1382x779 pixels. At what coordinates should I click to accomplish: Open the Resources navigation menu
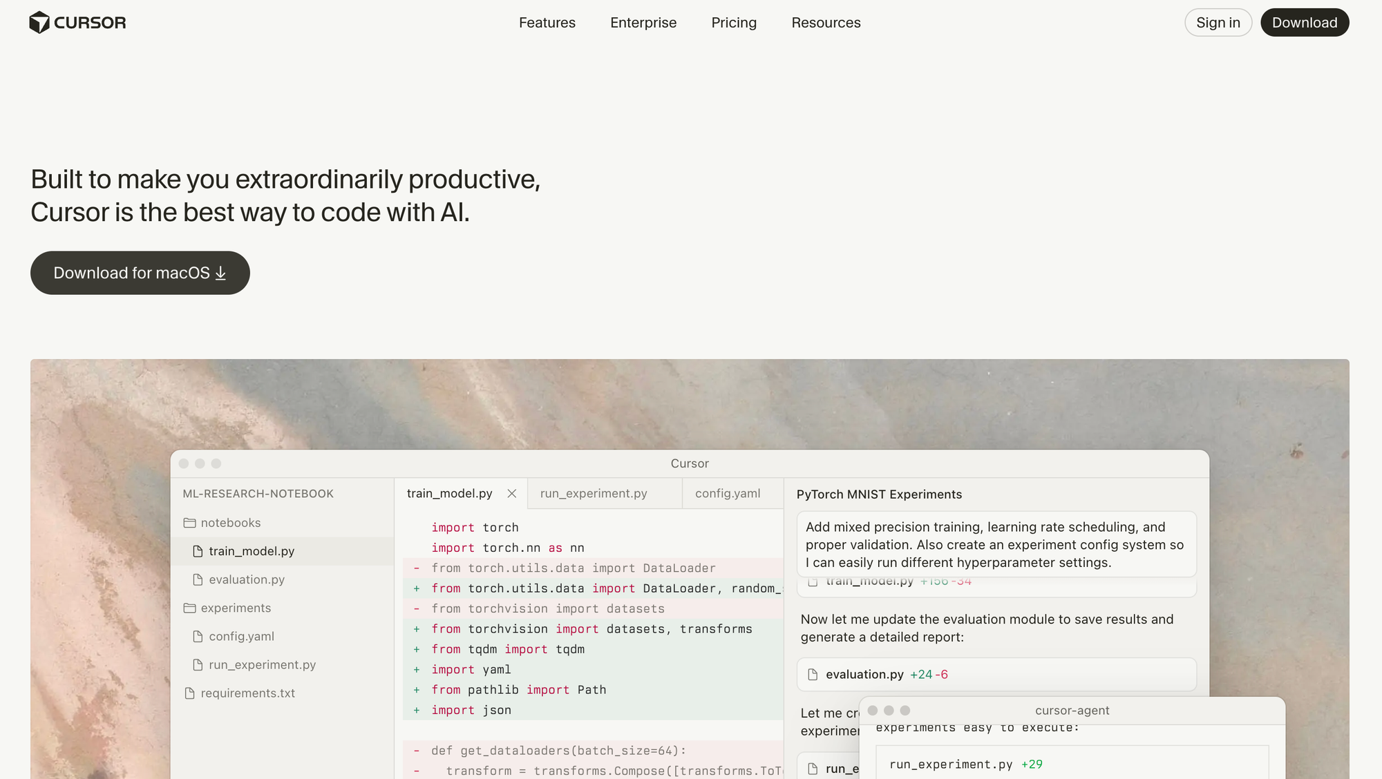(826, 23)
